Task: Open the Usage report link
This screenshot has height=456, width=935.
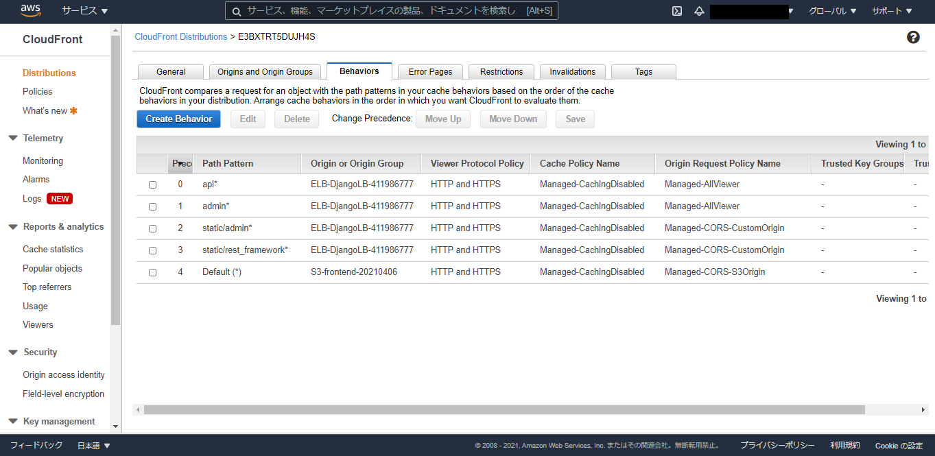Action: [x=35, y=306]
